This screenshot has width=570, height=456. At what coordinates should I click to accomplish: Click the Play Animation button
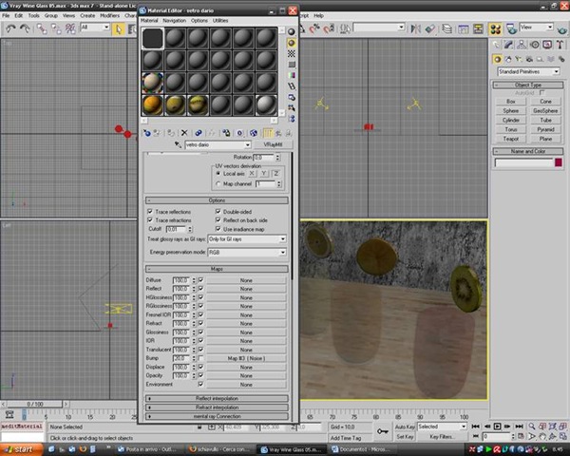point(497,427)
